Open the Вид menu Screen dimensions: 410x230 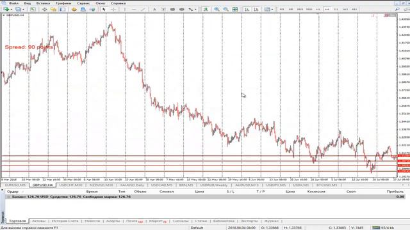pyautogui.click(x=28, y=3)
